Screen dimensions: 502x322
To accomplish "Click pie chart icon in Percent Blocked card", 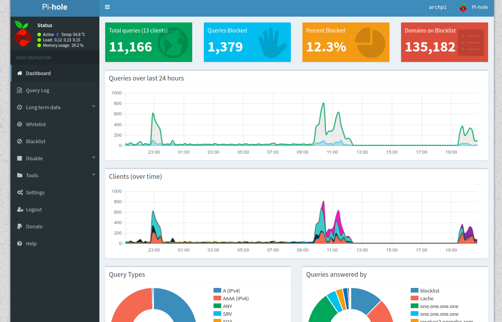I will [x=370, y=42].
